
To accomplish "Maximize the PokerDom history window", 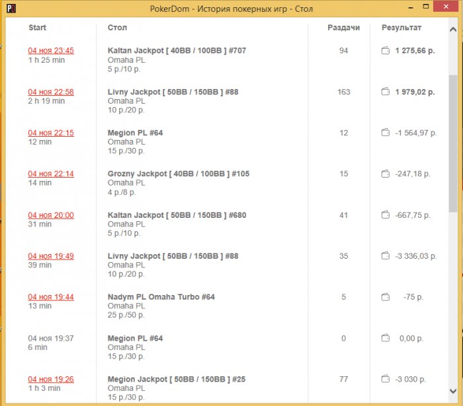I will pyautogui.click(x=425, y=7).
